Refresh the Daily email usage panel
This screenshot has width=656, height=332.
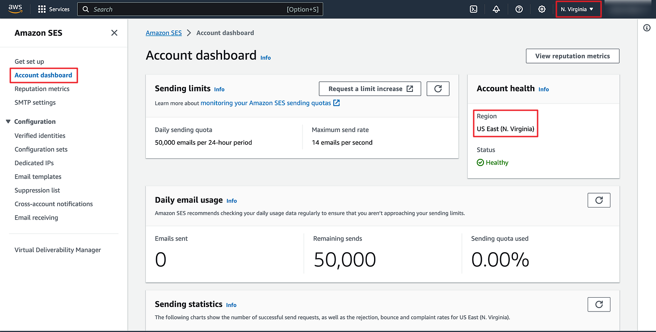(x=599, y=200)
